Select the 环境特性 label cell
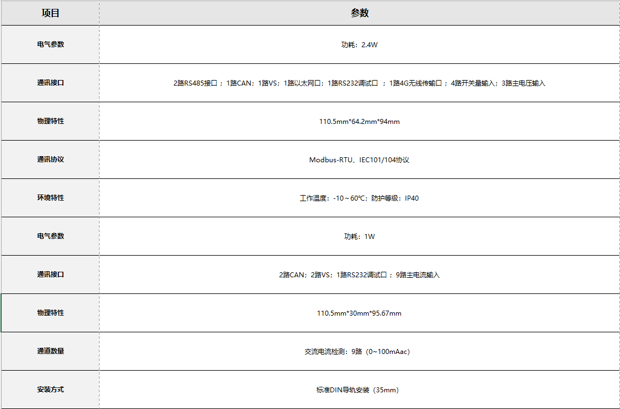The width and height of the screenshot is (620, 409). [x=51, y=198]
